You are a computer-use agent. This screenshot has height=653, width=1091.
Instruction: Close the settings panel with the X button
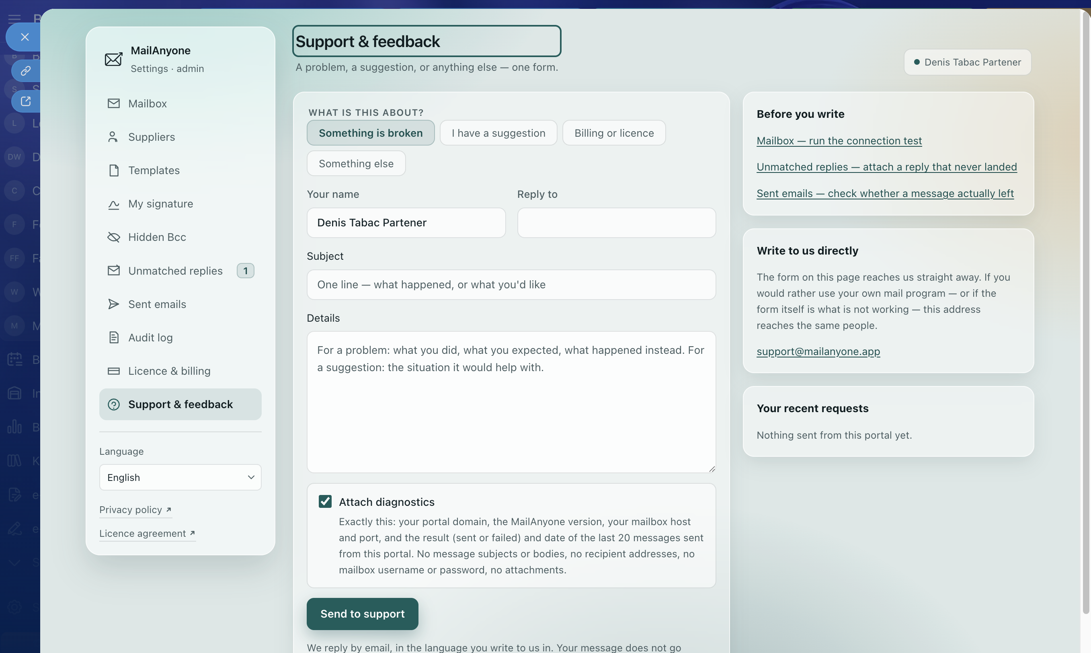point(25,37)
